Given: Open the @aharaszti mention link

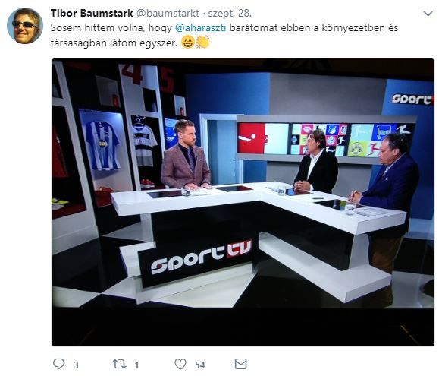Looking at the screenshot, I should 200,28.
